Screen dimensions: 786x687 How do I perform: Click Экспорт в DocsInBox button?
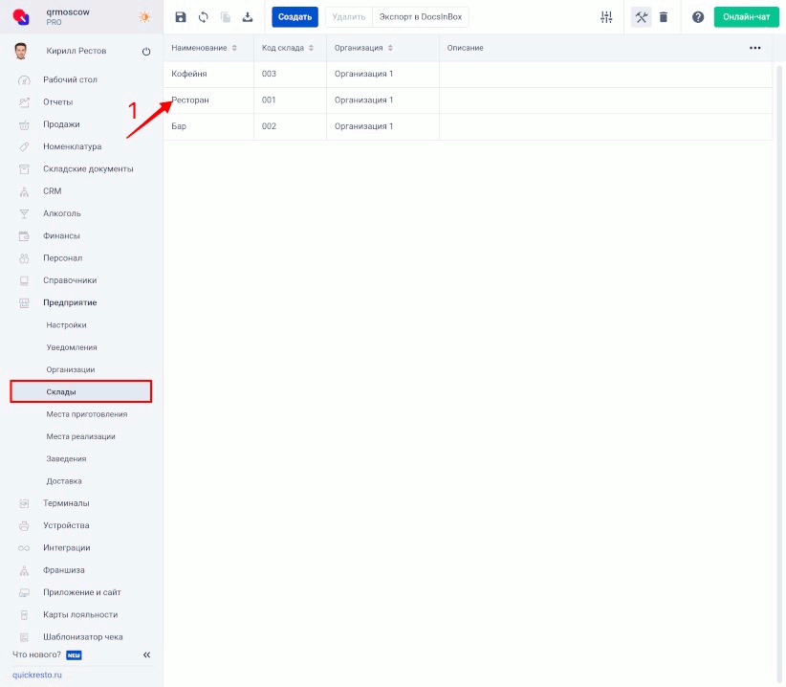[x=421, y=17]
